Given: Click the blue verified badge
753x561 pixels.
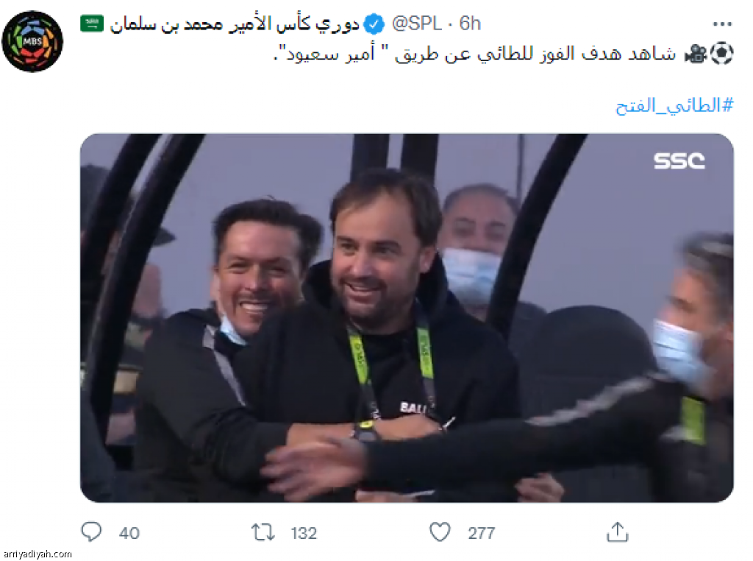Looking at the screenshot, I should (x=374, y=24).
